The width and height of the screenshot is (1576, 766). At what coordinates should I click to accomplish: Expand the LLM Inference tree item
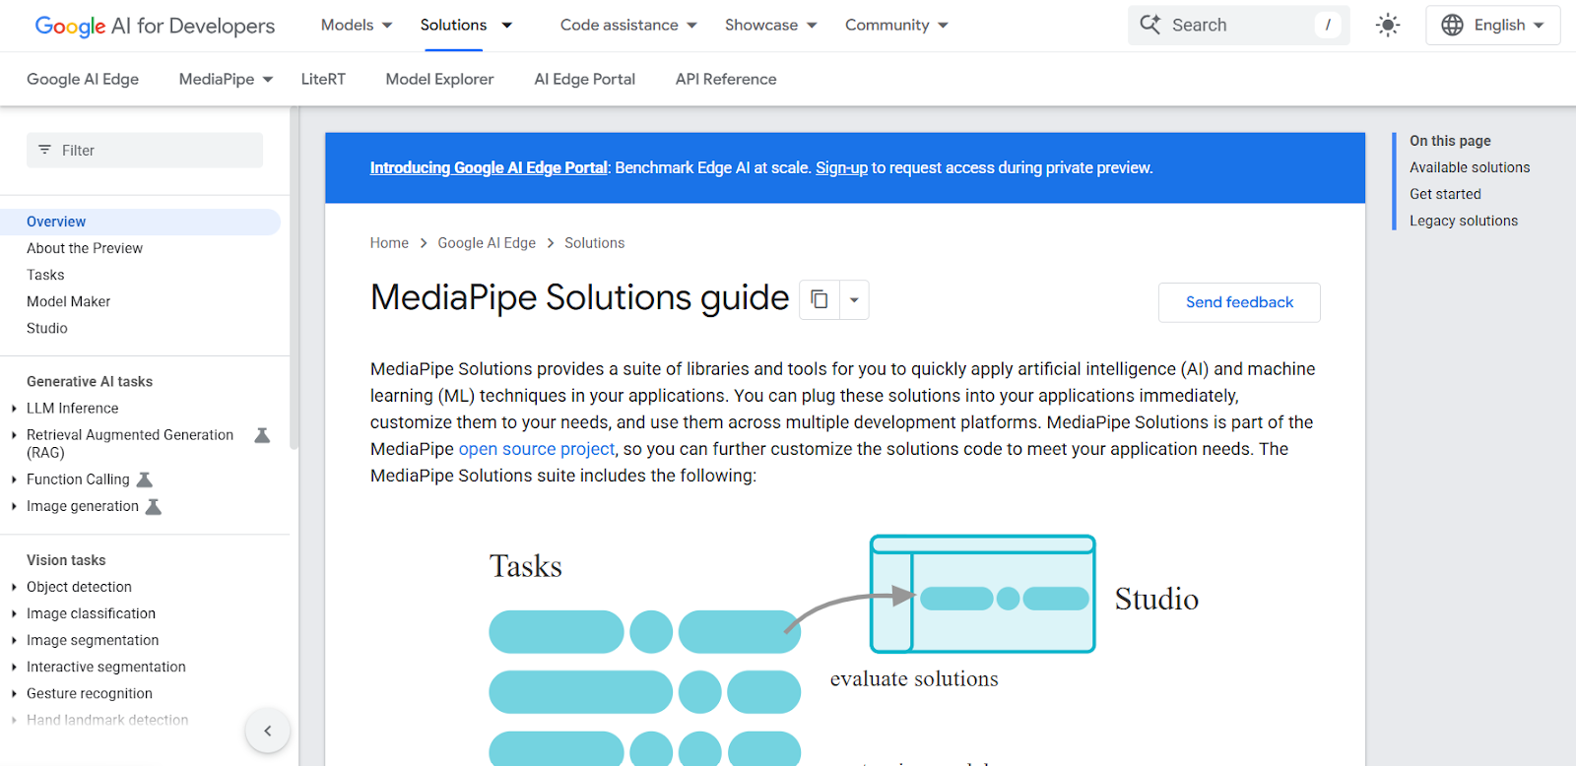[14, 409]
